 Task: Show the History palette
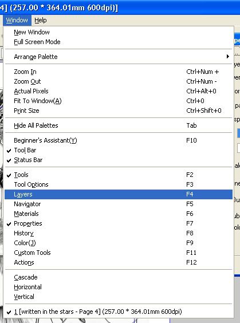[x=119, y=233]
